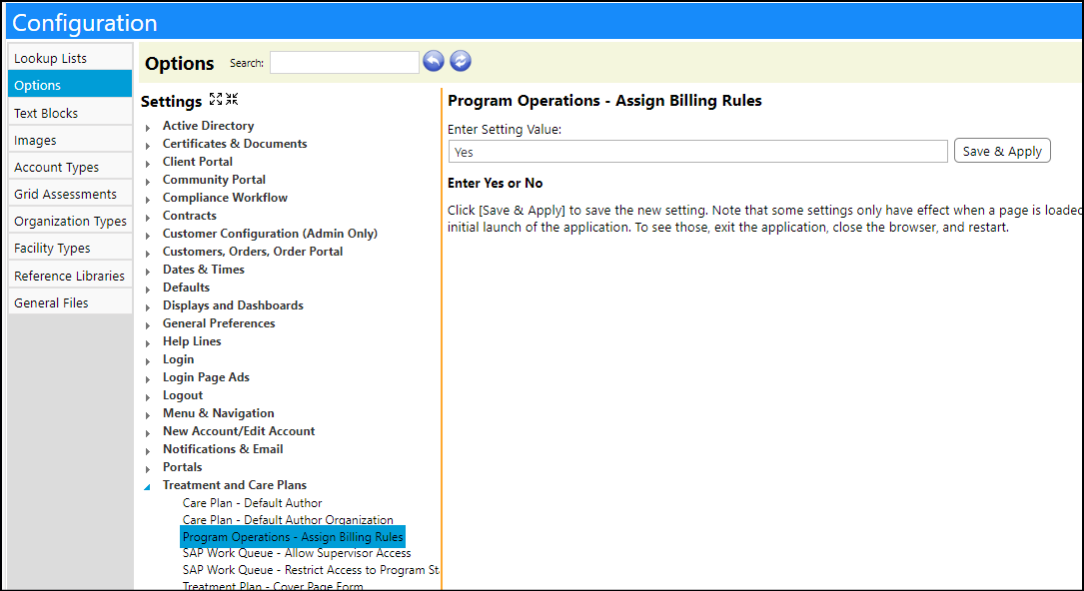
Task: Expand the Portals node arrow
Action: tap(148, 469)
